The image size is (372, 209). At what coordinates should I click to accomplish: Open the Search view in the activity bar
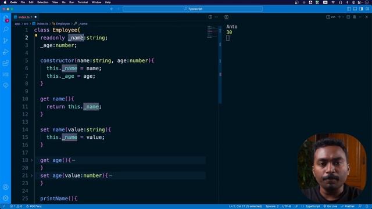6,30
